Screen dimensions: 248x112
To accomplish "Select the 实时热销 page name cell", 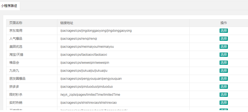I will coord(32,103).
